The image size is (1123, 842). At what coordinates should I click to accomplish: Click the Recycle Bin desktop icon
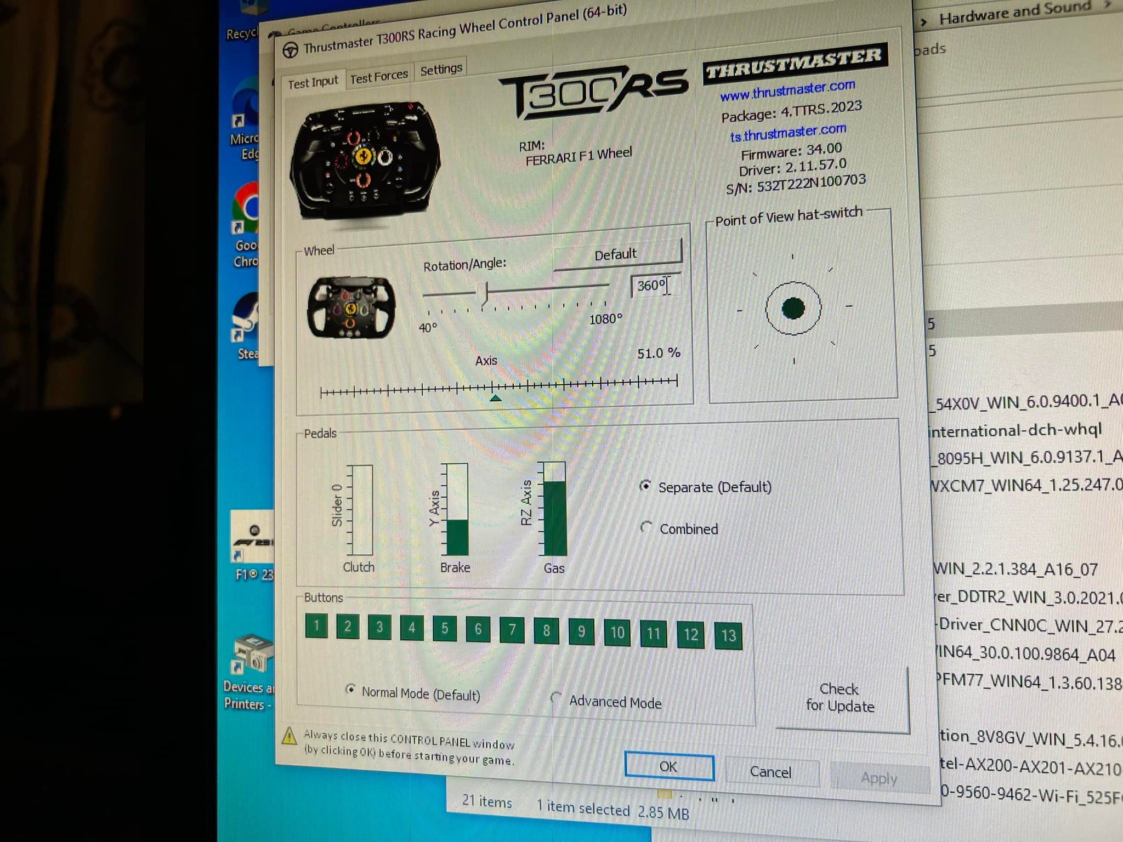pos(242,22)
